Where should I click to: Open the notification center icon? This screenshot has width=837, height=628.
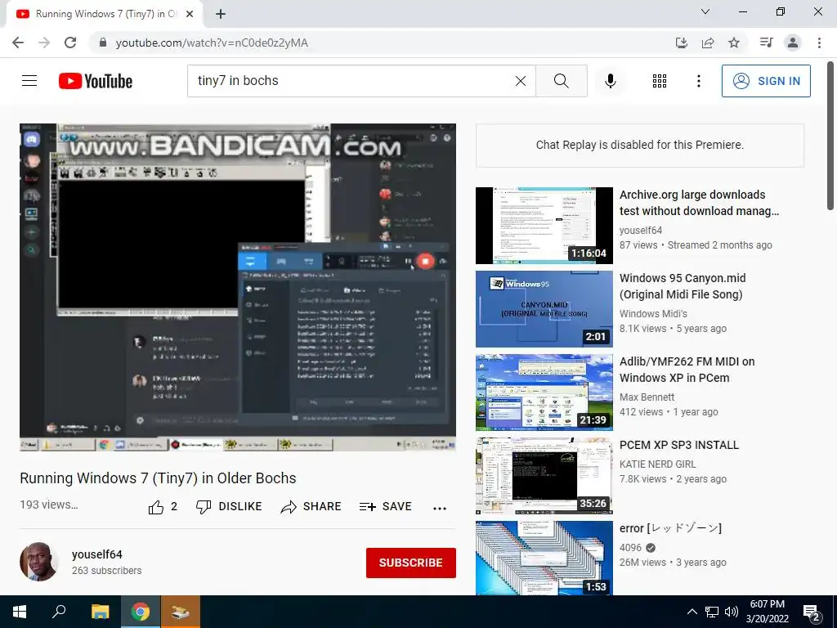click(x=812, y=612)
